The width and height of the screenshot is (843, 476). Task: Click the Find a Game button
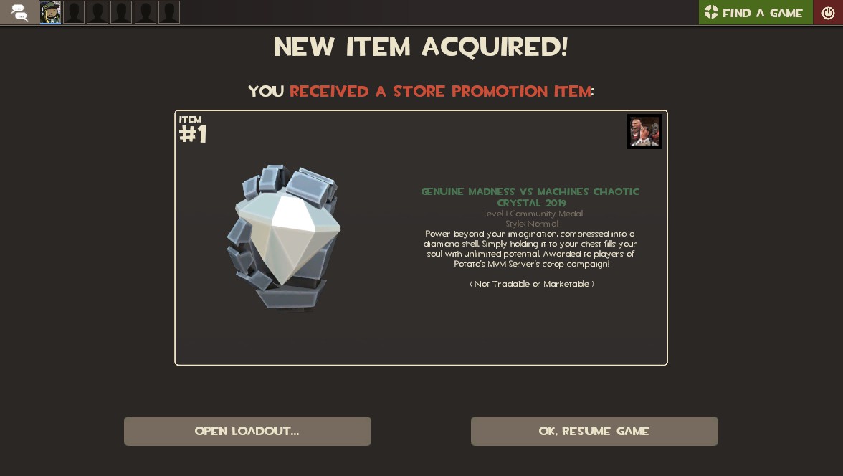click(x=756, y=12)
